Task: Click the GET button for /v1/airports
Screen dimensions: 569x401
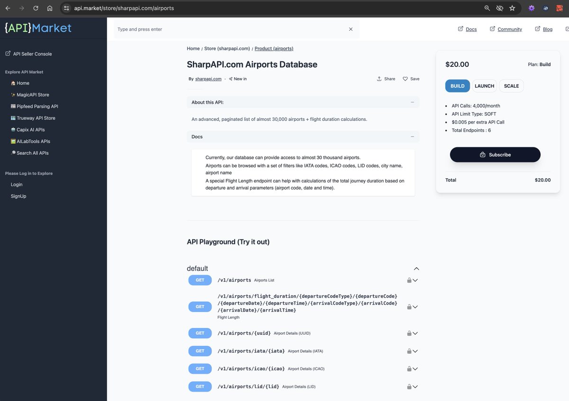Action: coord(200,280)
